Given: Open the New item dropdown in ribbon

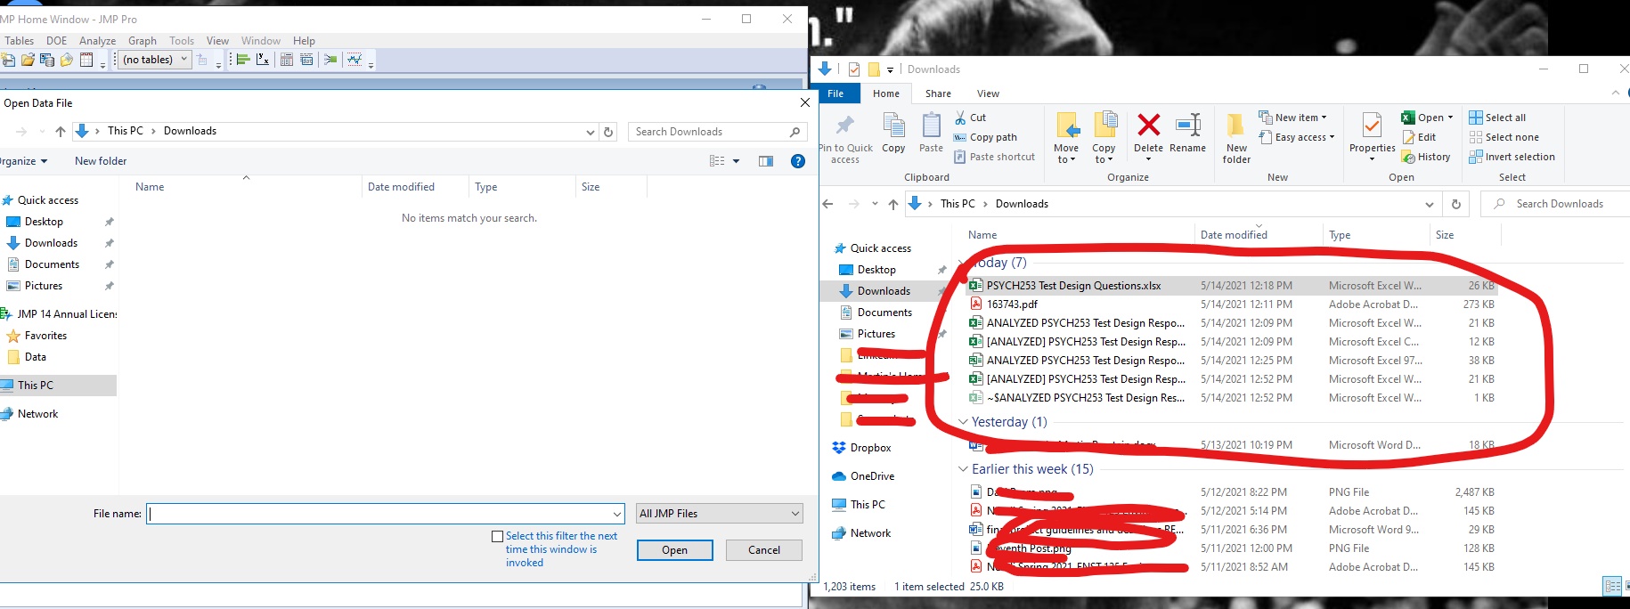Looking at the screenshot, I should [1292, 118].
